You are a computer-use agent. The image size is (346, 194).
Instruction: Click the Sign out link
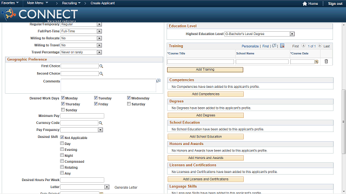pyautogui.click(x=335, y=4)
